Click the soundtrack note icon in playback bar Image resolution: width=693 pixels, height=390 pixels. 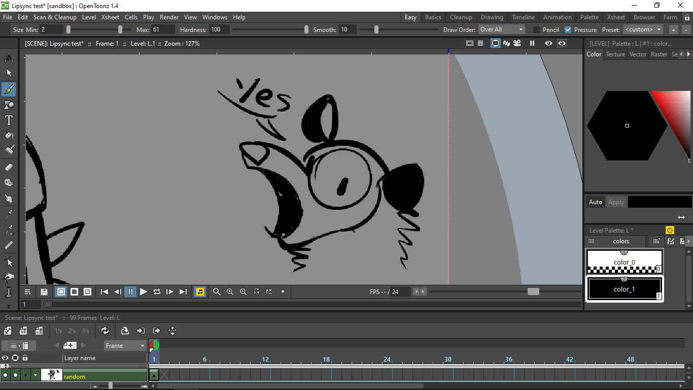point(200,291)
